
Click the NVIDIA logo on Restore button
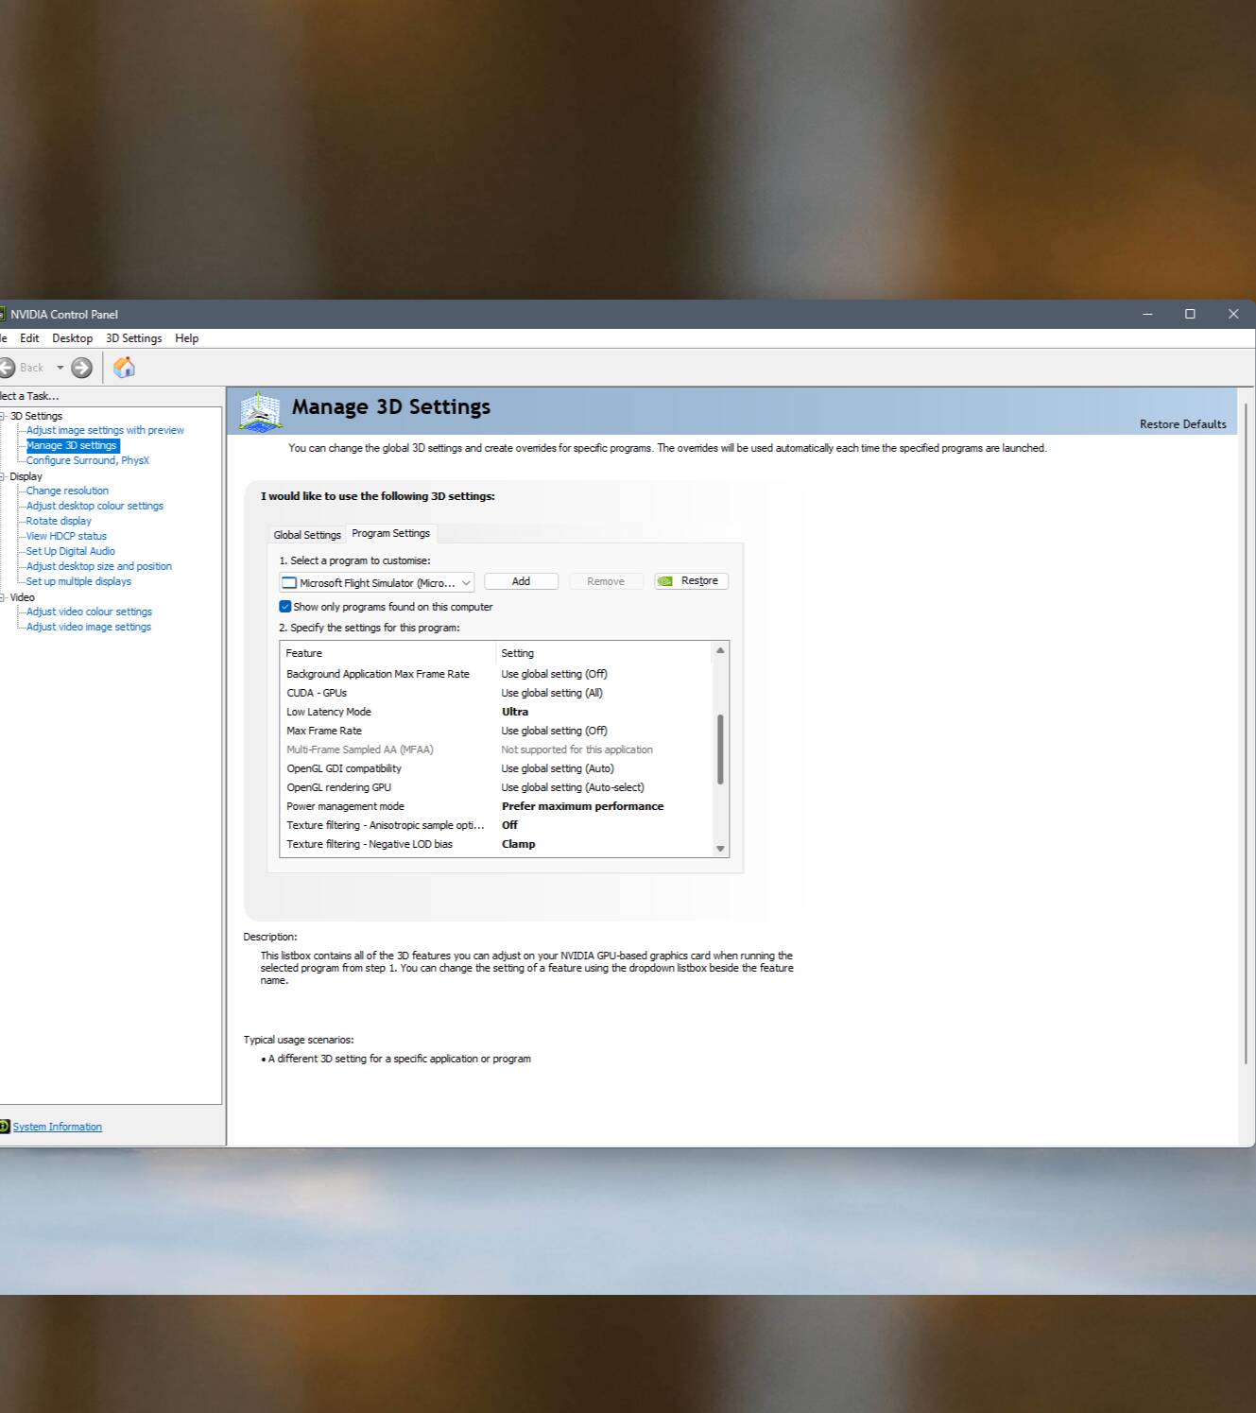coord(665,581)
